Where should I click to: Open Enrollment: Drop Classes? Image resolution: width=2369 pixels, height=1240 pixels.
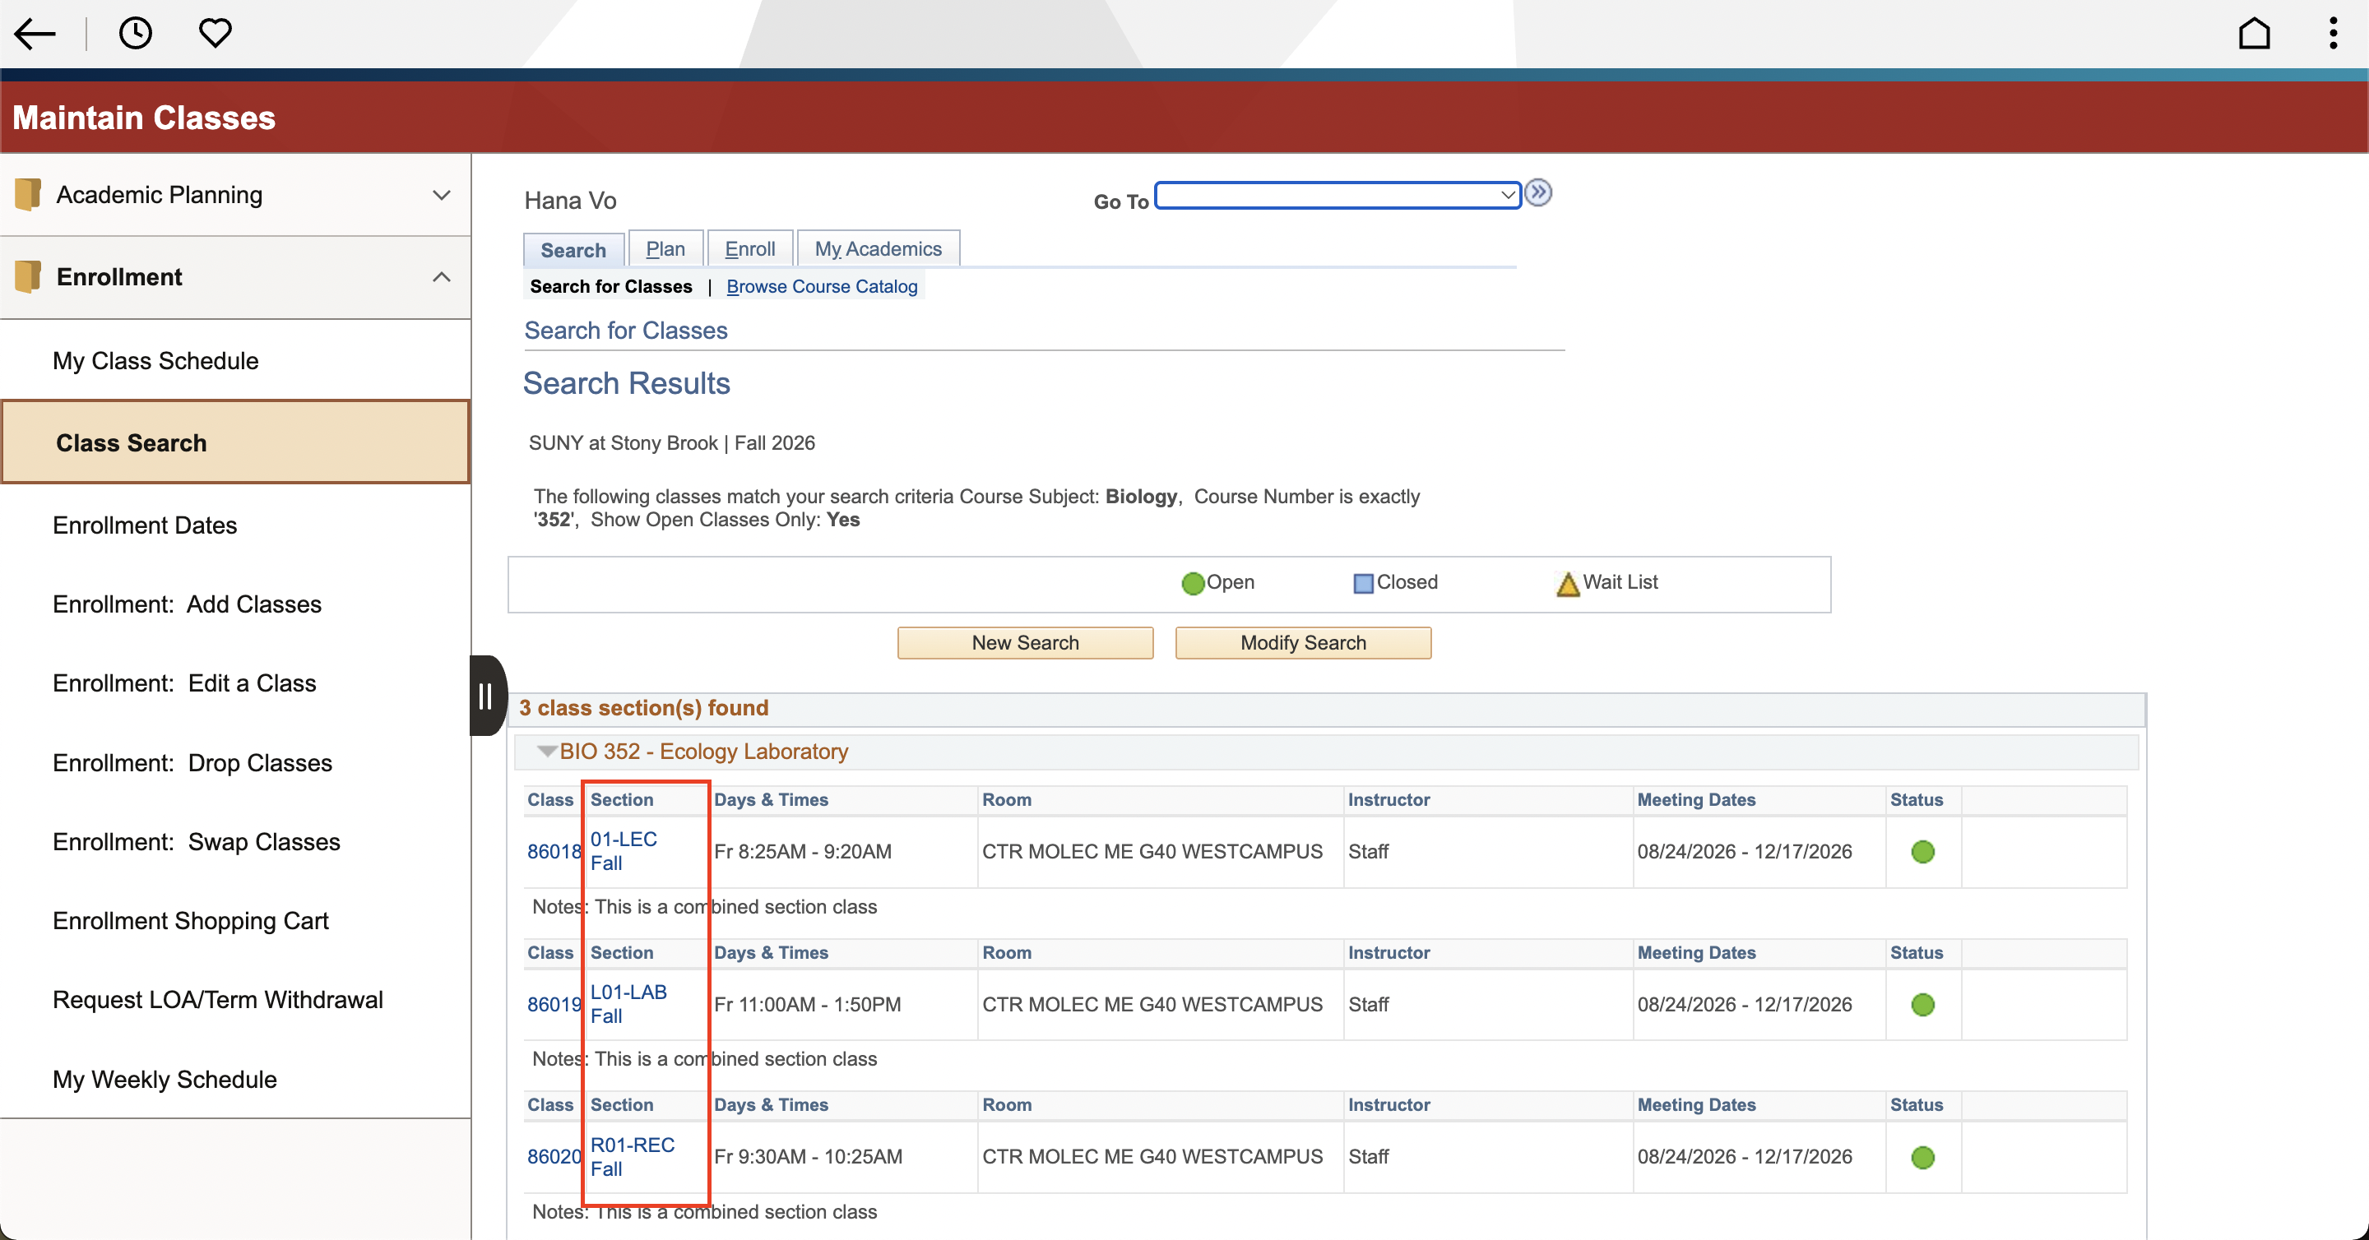tap(235, 763)
